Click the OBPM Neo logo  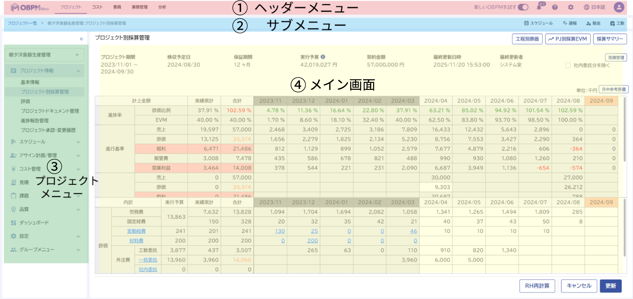click(30, 7)
